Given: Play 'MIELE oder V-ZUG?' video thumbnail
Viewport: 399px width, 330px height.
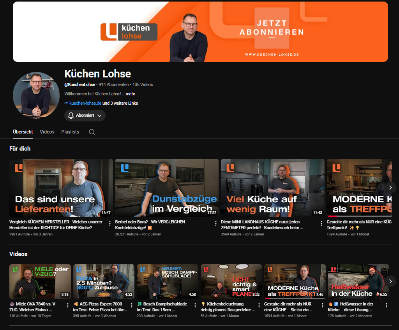Looking at the screenshot, I should click(x=40, y=281).
